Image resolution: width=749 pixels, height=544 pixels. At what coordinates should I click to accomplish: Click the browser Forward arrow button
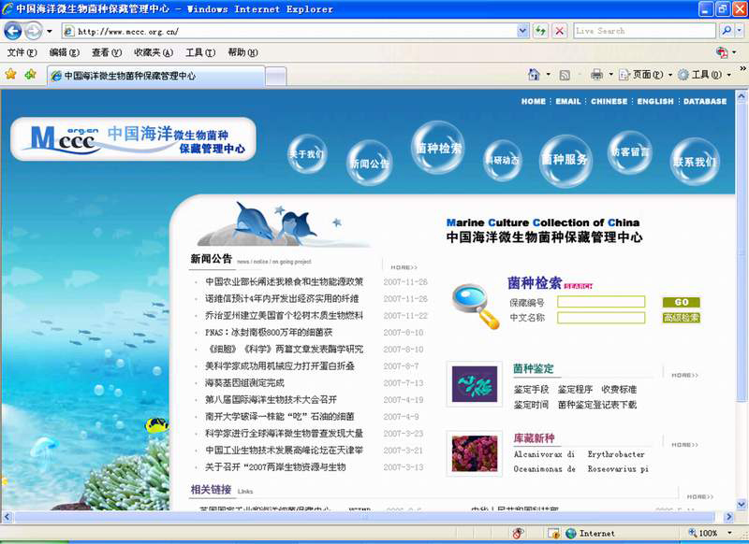click(33, 32)
